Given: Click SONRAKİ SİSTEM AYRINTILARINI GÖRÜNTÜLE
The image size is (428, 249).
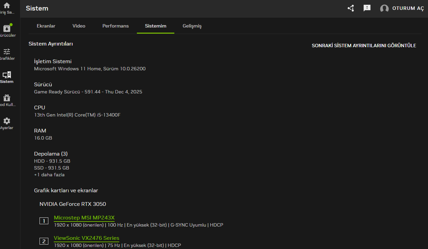Looking at the screenshot, I should click(364, 46).
